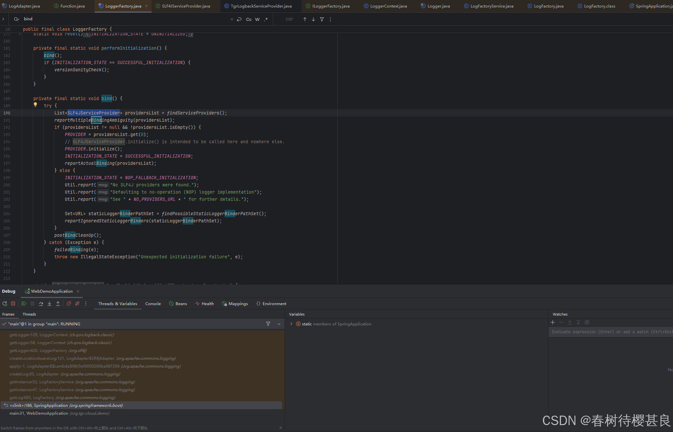673x432 pixels.
Task: Open LogFactoryService.java tab
Action: coord(488,6)
